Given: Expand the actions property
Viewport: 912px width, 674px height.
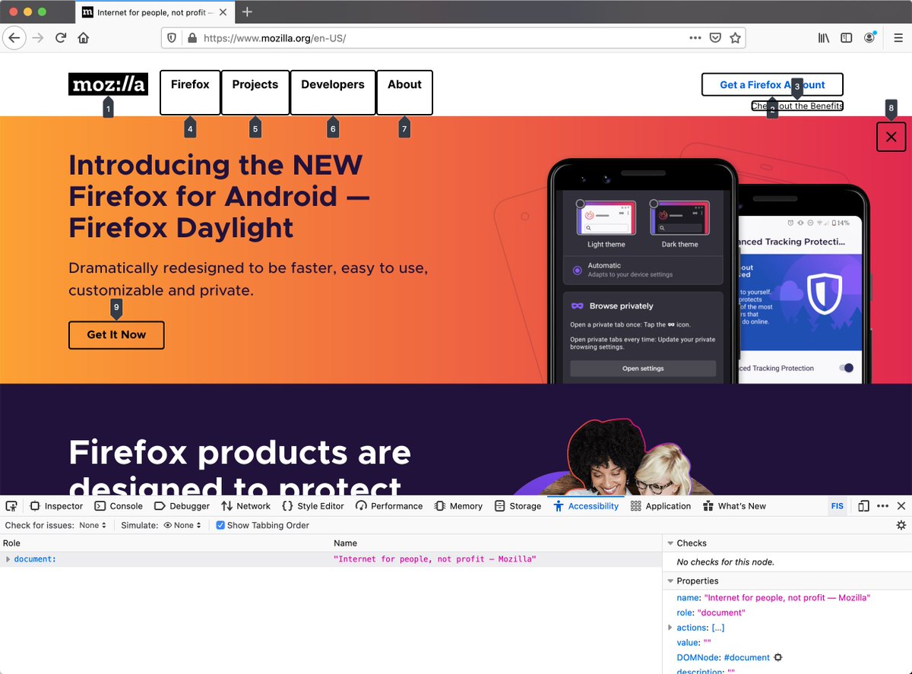Looking at the screenshot, I should [670, 628].
